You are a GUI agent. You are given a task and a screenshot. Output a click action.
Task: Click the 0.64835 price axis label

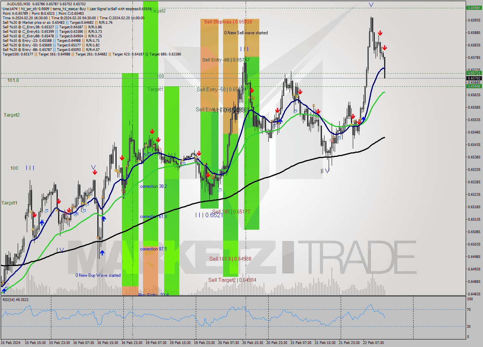point(474,294)
